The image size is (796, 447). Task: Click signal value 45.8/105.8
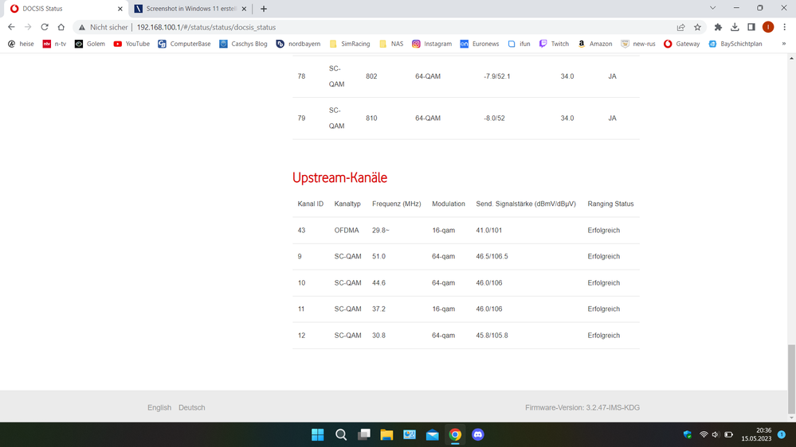(492, 336)
